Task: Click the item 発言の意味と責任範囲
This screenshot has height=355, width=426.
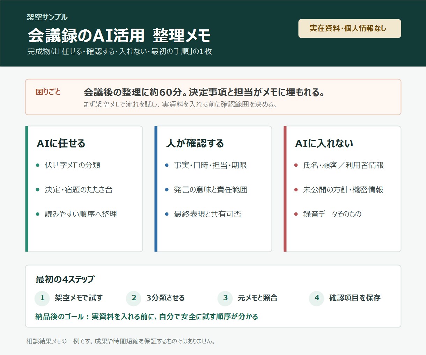Action: [211, 190]
